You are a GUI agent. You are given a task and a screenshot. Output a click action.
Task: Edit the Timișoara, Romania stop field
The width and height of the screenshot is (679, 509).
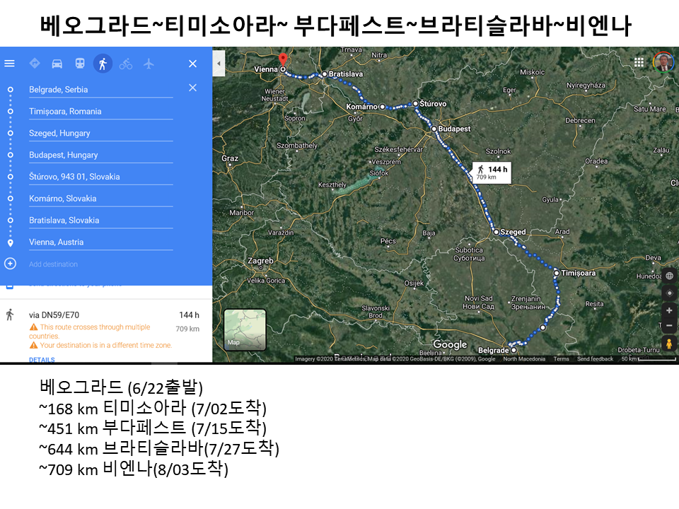(101, 111)
